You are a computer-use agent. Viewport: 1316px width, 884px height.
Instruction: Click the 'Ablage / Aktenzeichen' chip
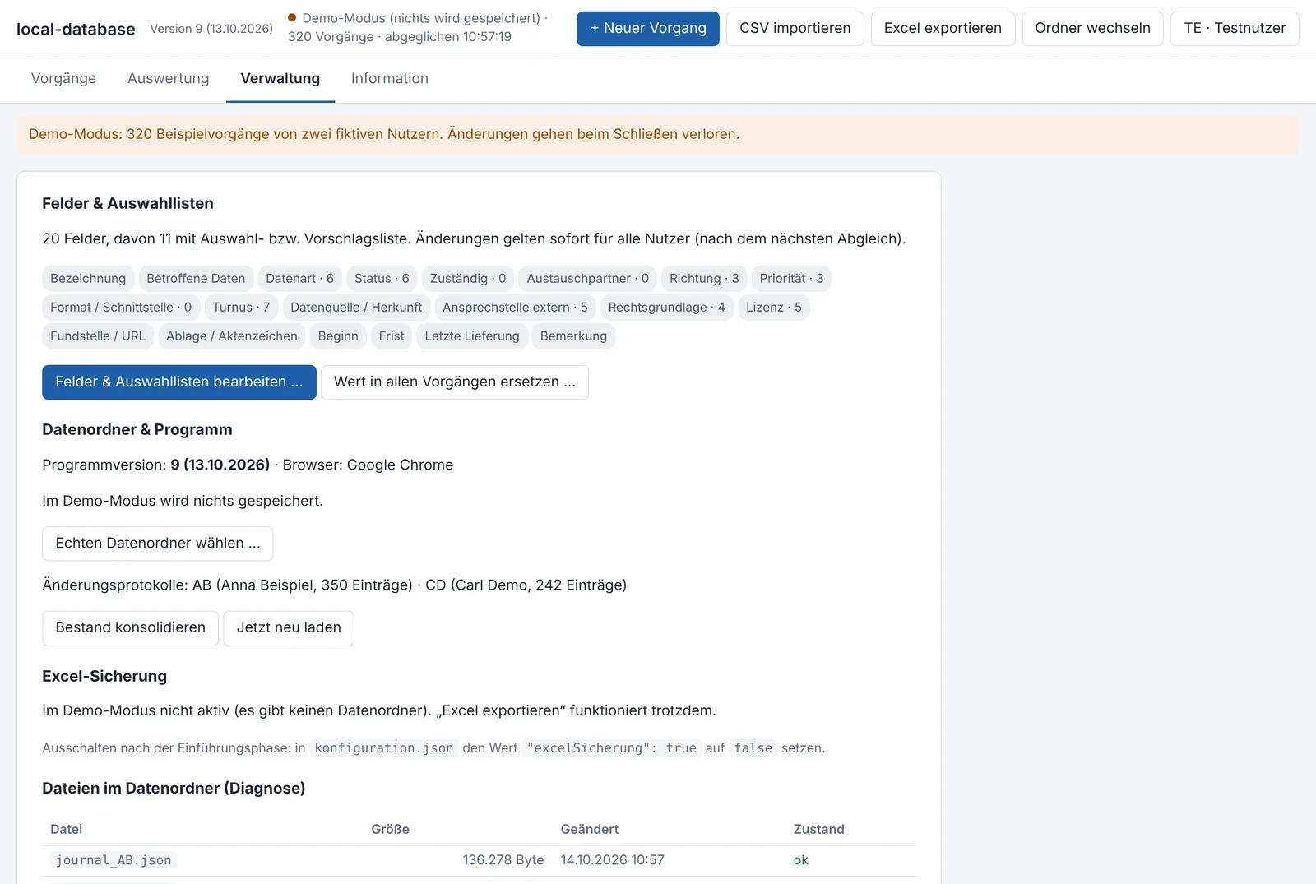(x=232, y=336)
